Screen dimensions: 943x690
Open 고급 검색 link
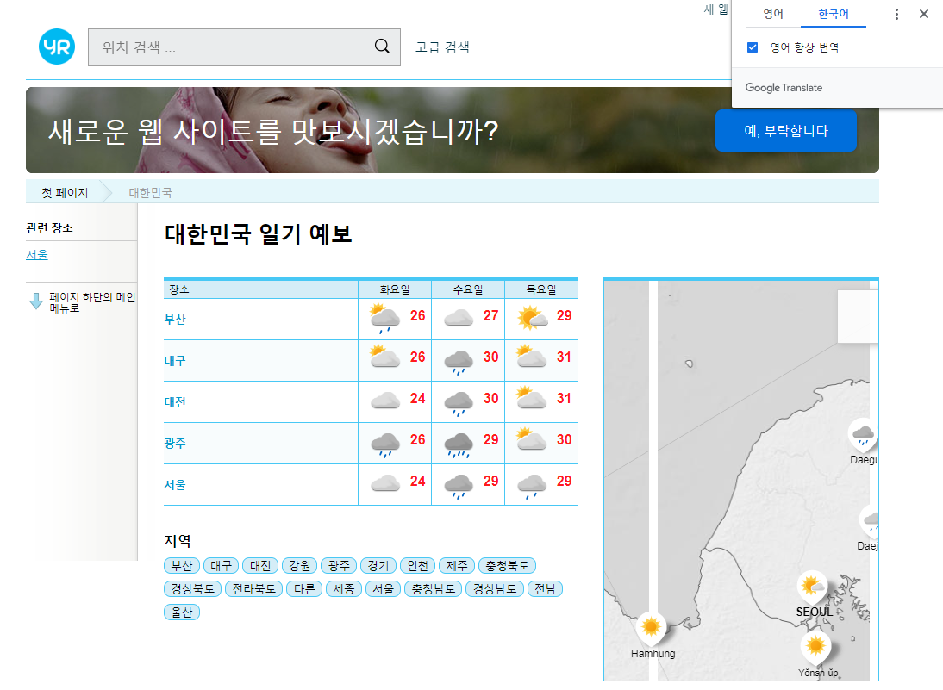pyautogui.click(x=443, y=47)
